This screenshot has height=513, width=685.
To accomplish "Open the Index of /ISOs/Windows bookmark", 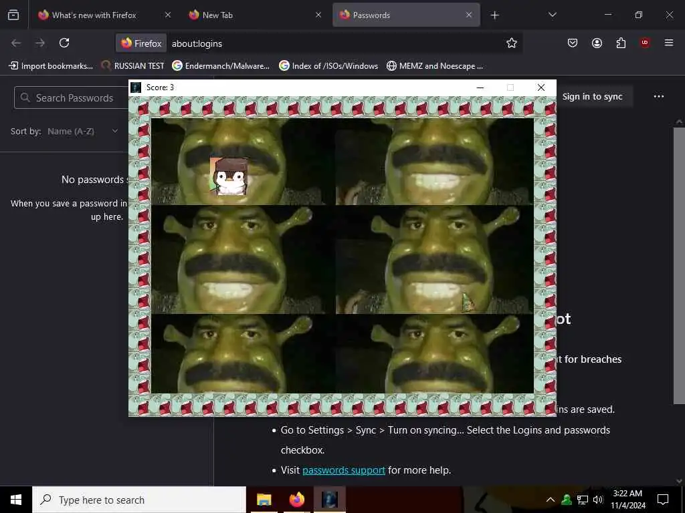I will pyautogui.click(x=328, y=66).
